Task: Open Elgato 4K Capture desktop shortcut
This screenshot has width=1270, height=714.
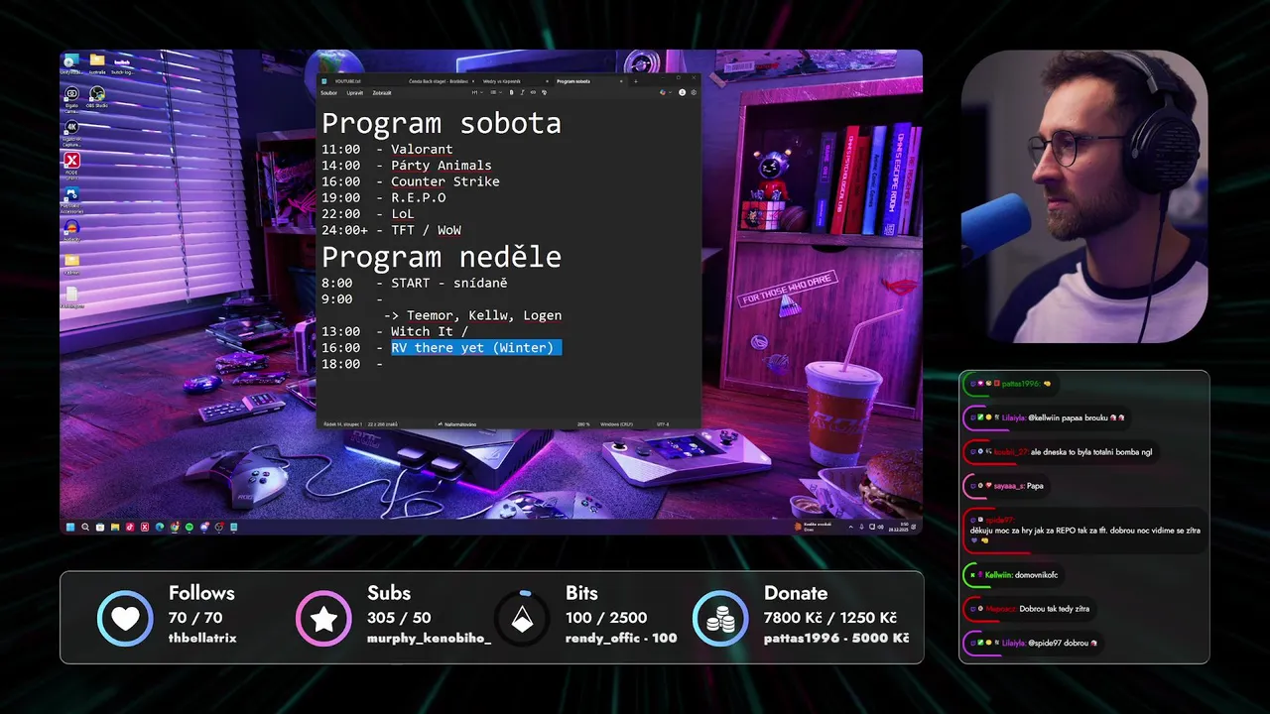Action: (x=71, y=130)
